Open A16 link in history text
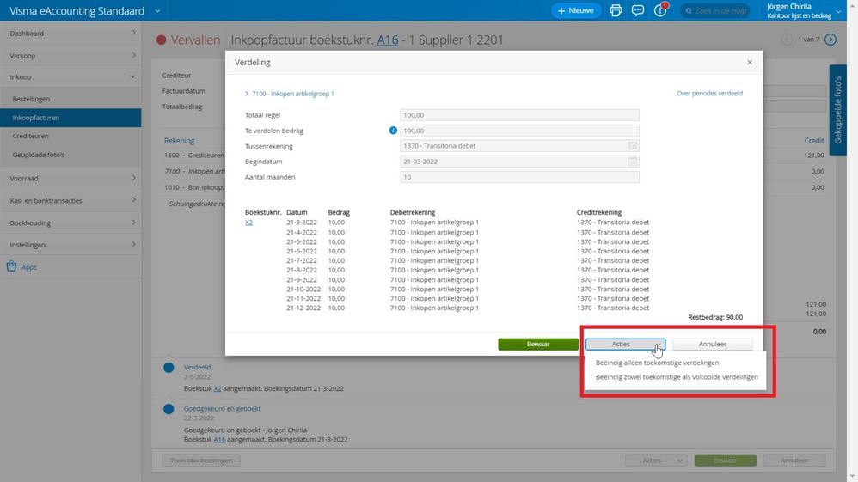858x482 pixels. pos(219,439)
